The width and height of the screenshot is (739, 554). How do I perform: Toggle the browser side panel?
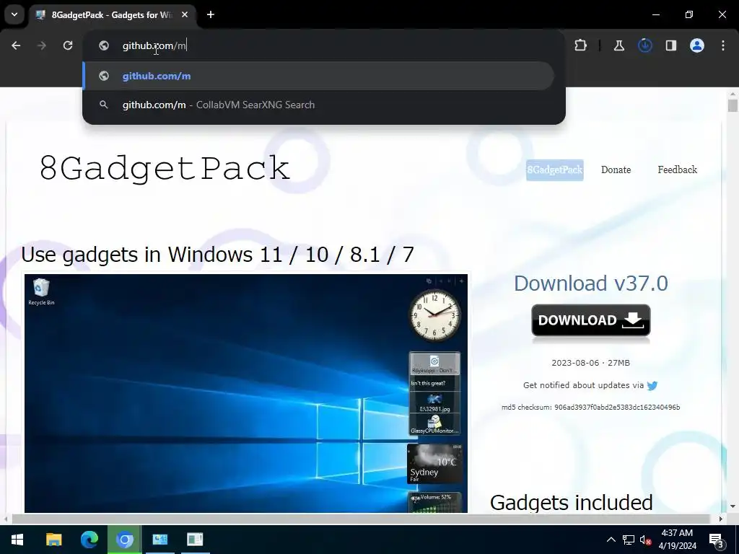(671, 45)
